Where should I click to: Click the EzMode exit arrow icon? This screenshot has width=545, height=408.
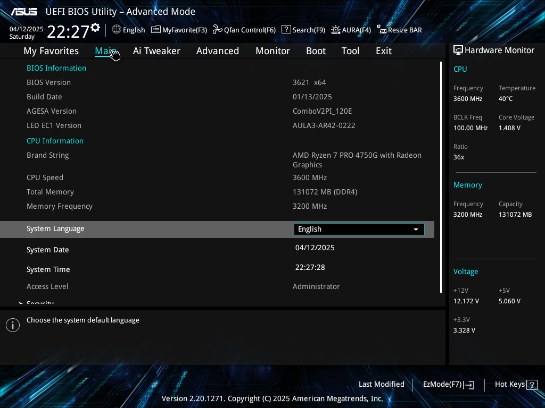click(469, 385)
